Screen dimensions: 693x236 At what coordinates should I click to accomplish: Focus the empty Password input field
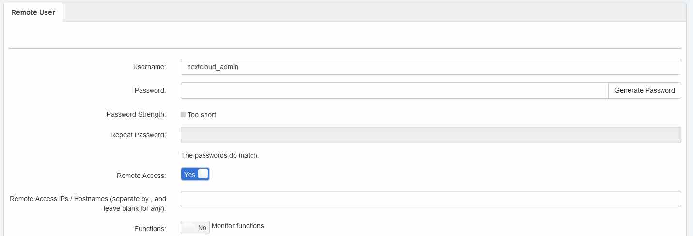(394, 90)
